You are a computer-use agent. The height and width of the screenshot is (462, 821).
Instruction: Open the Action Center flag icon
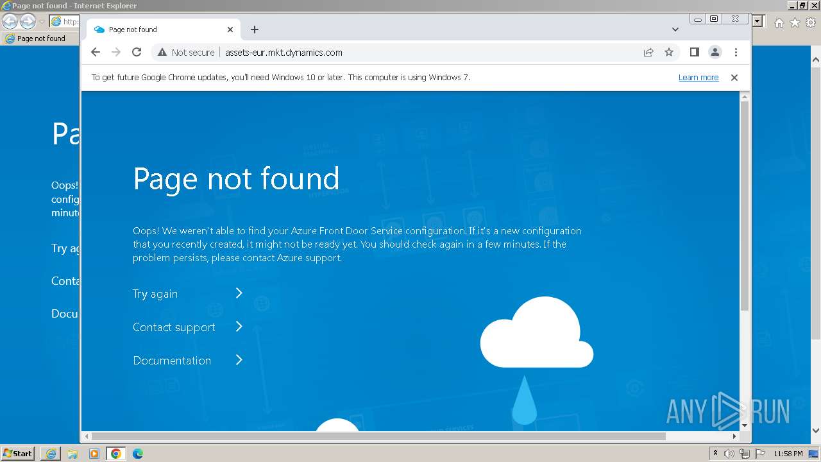759,454
